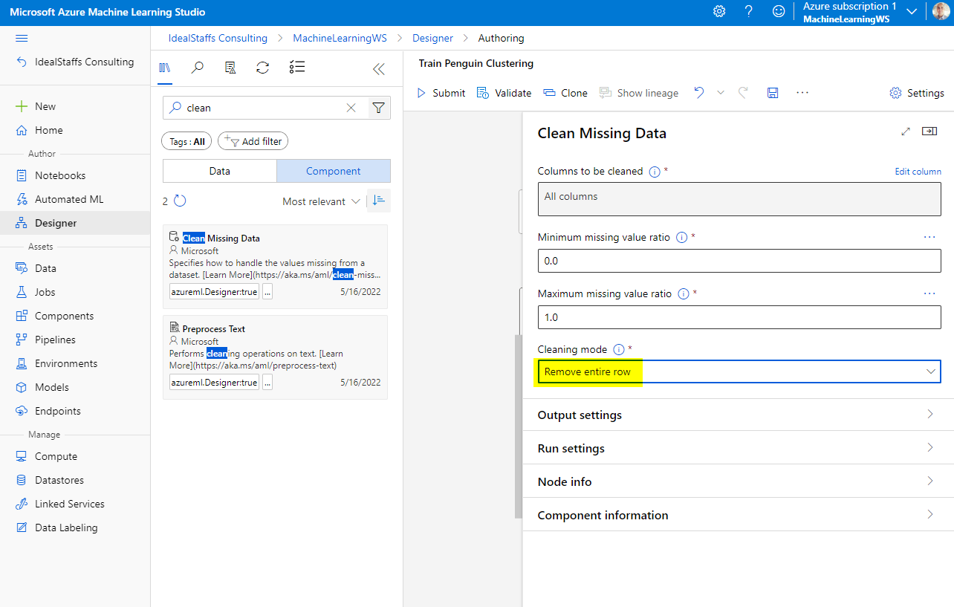Image resolution: width=954 pixels, height=607 pixels.
Task: Open the hamburger navigation menu
Action: (x=22, y=38)
